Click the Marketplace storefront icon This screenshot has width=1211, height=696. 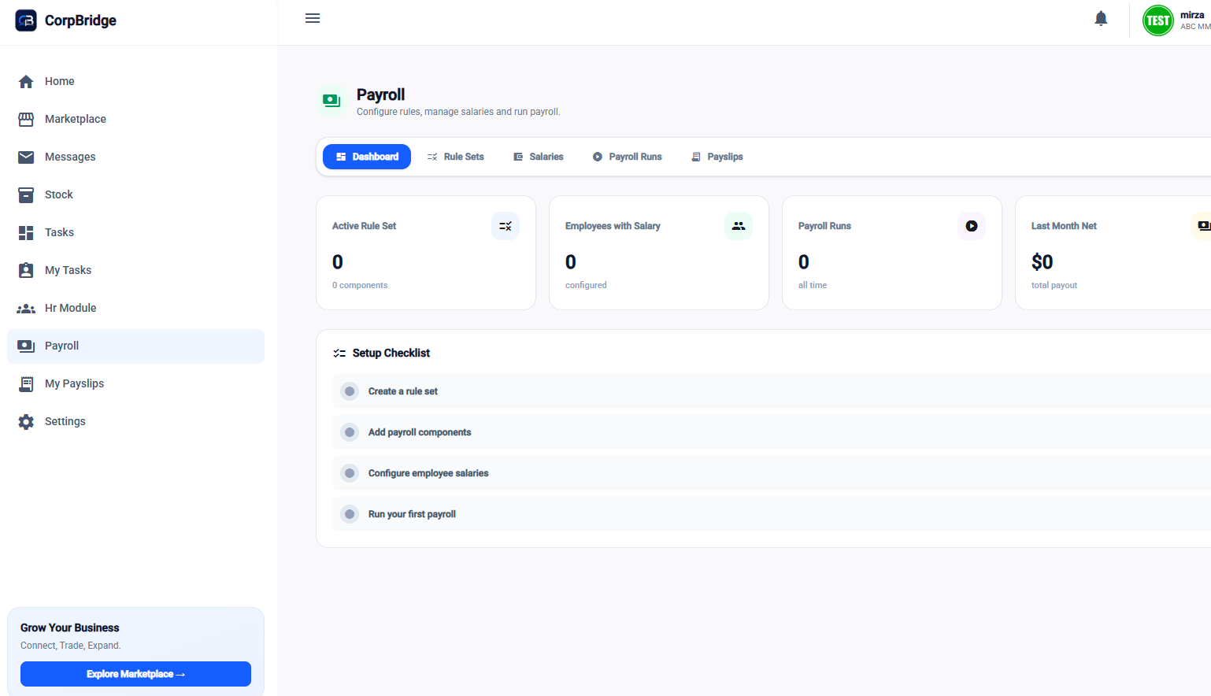26,119
